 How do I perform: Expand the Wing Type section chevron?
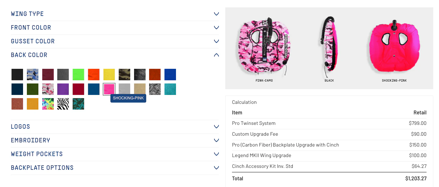click(x=216, y=14)
